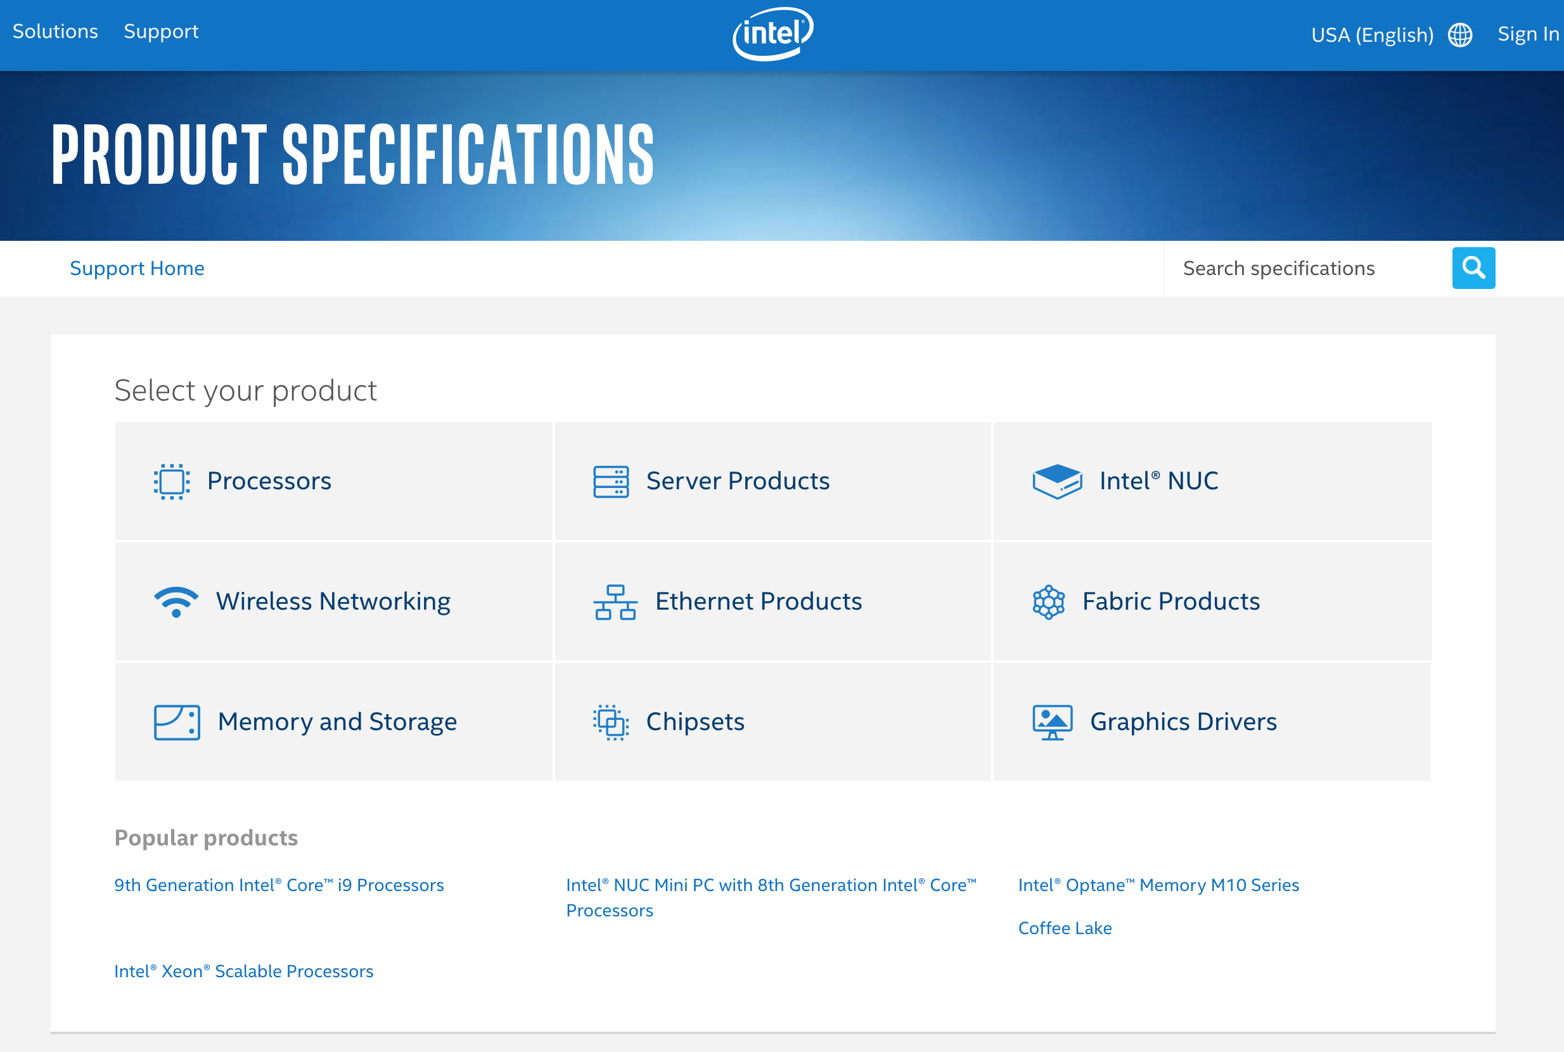Screen dimensions: 1564x1052
Task: Click the Fabric Products icon
Action: coord(1049,601)
